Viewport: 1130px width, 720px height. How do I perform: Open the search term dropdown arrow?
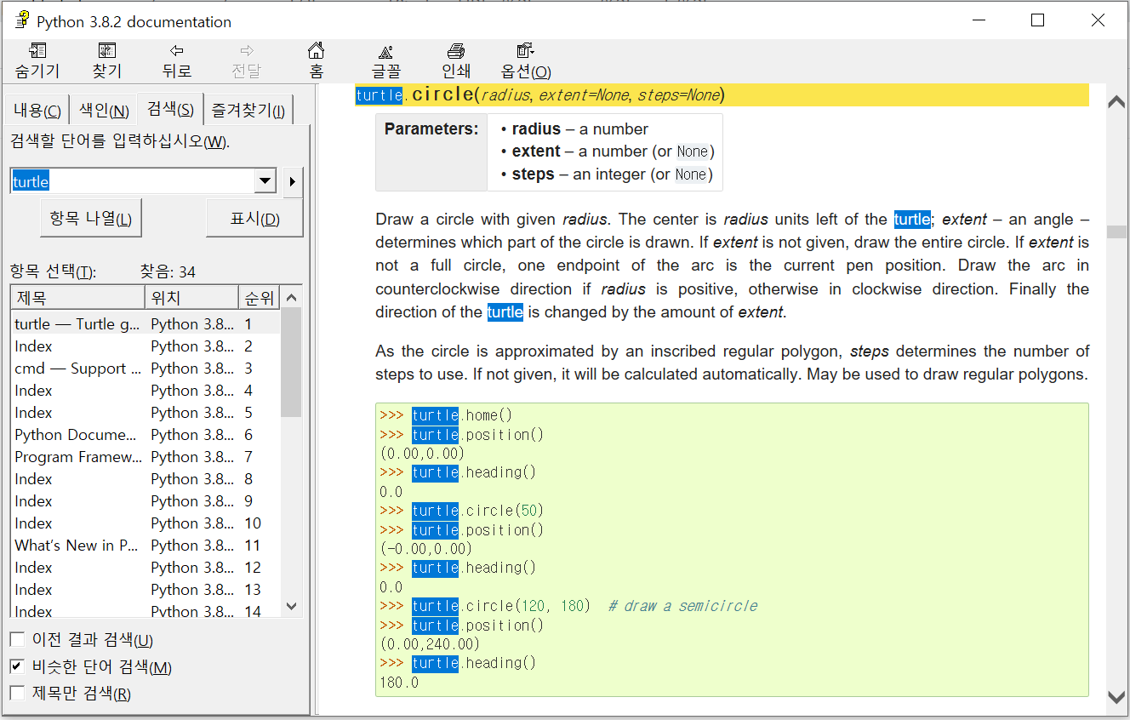point(265,181)
